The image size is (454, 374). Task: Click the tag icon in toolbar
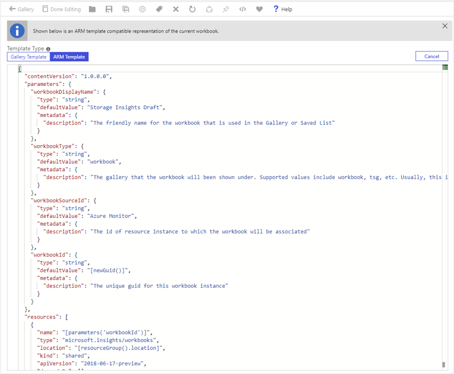point(159,9)
